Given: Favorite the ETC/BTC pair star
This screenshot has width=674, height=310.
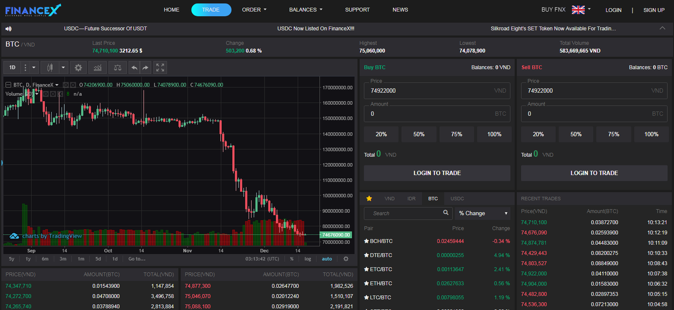Looking at the screenshot, I should (x=367, y=269).
